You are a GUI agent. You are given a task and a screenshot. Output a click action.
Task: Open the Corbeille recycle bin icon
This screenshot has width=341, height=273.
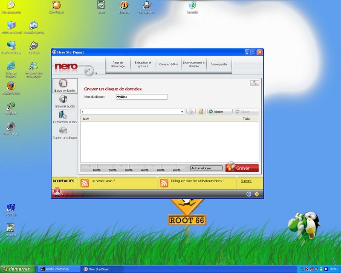point(192,7)
